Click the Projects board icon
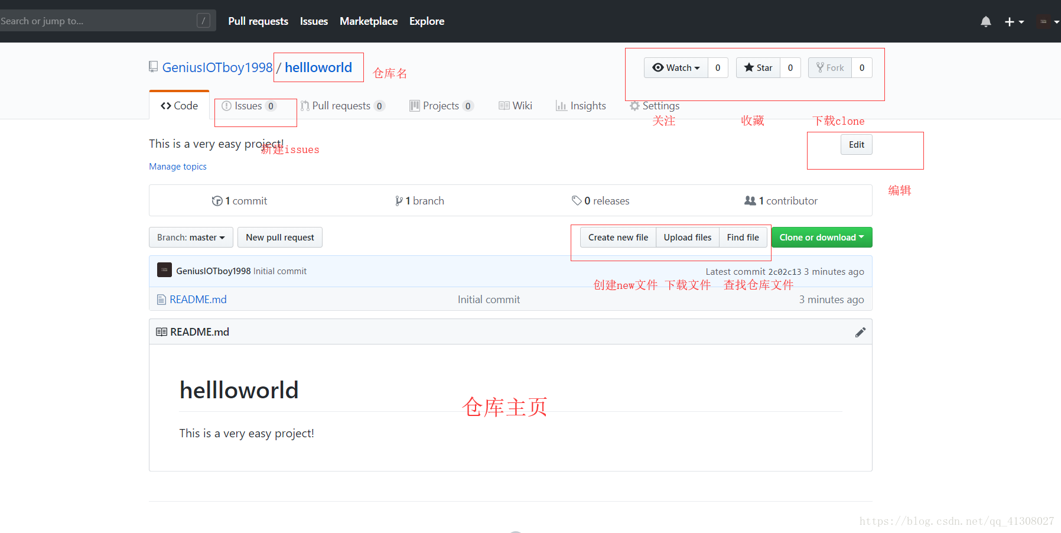The width and height of the screenshot is (1061, 533). click(x=415, y=106)
